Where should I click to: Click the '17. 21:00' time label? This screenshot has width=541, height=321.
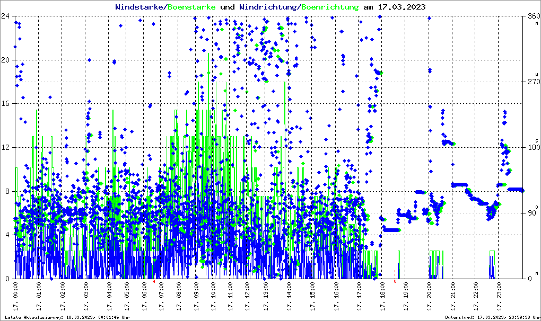452,296
